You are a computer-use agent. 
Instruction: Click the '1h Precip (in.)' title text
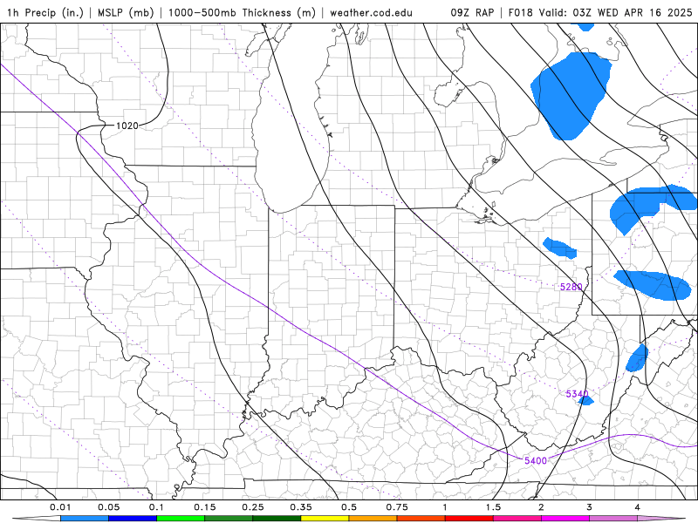coord(45,12)
